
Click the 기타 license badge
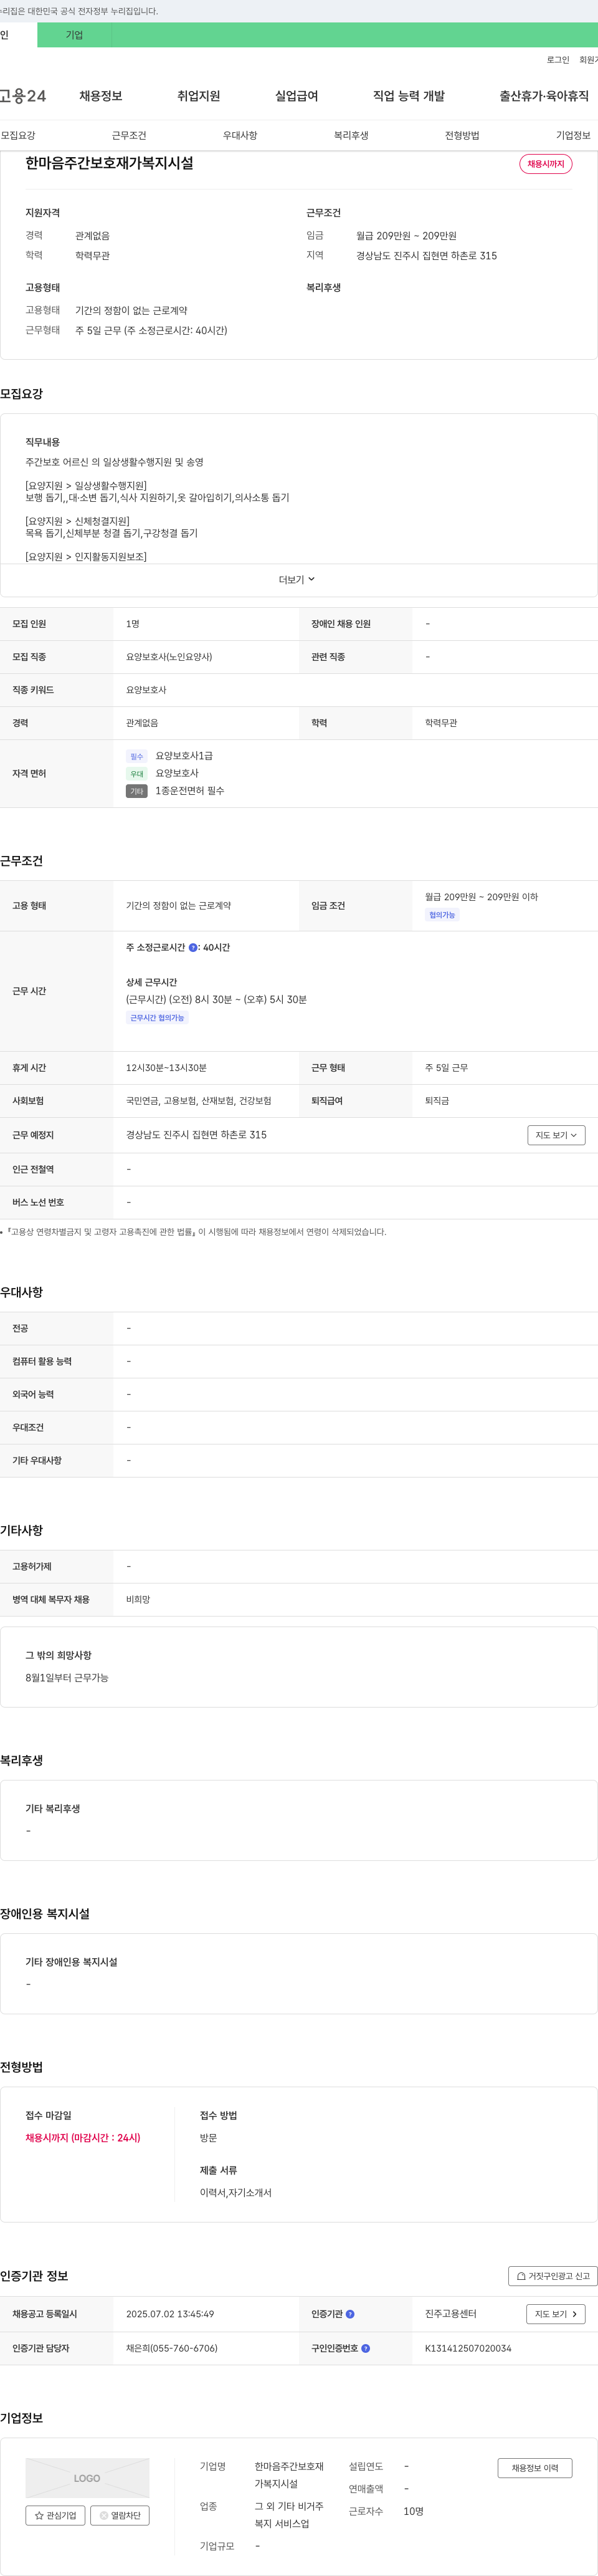click(137, 791)
